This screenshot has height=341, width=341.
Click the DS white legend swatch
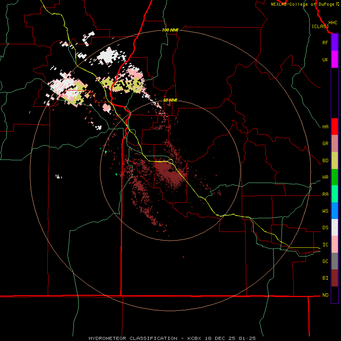(335, 227)
